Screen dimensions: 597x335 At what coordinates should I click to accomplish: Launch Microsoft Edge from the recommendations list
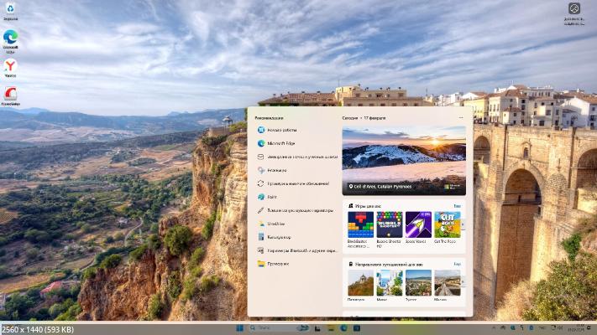[297, 143]
